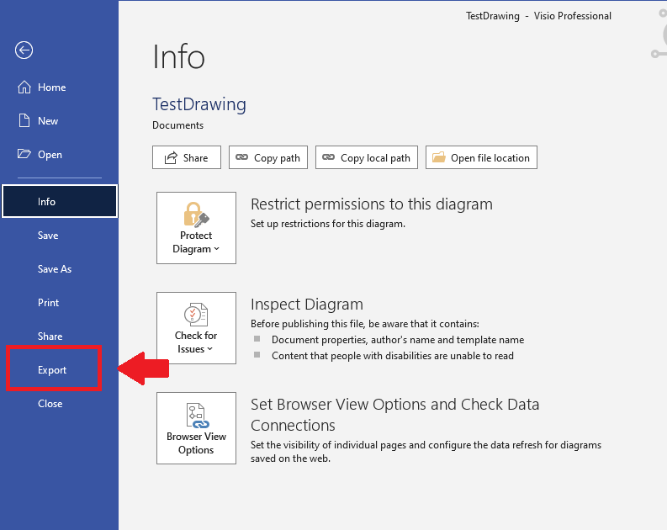Viewport: 667px width, 530px height.
Task: Open the Share page in the sidebar
Action: click(59, 336)
